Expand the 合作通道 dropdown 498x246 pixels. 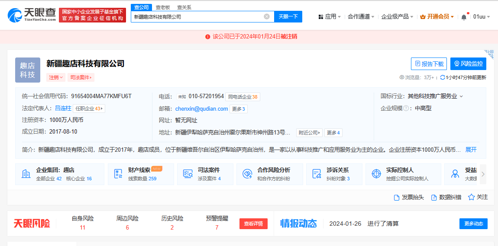tap(362, 17)
